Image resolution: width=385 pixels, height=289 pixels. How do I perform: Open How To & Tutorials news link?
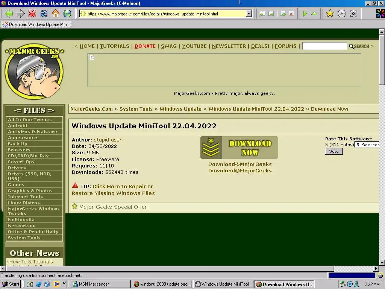click(x=31, y=262)
